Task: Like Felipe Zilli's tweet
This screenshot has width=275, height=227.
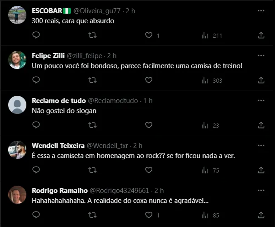Action: click(x=148, y=80)
